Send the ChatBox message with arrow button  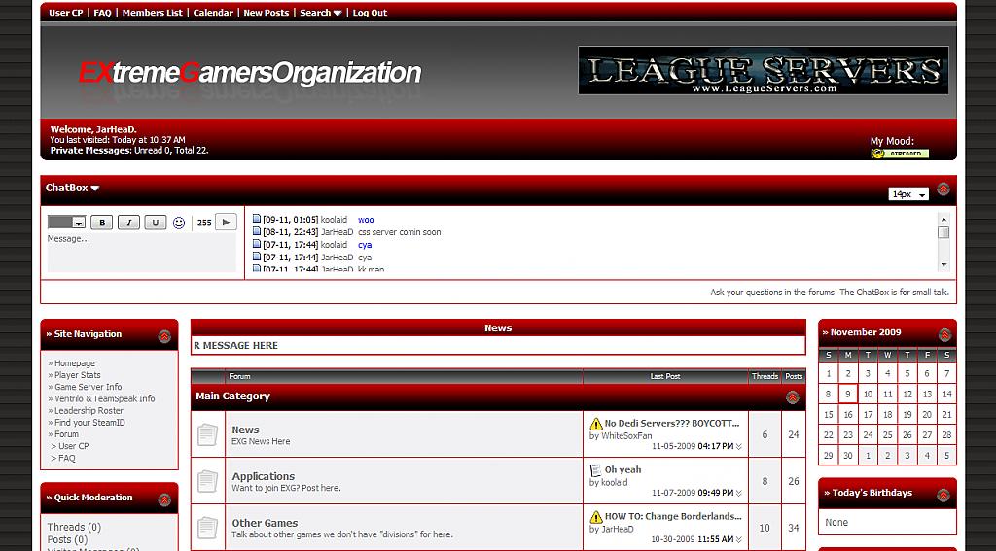pyautogui.click(x=226, y=222)
